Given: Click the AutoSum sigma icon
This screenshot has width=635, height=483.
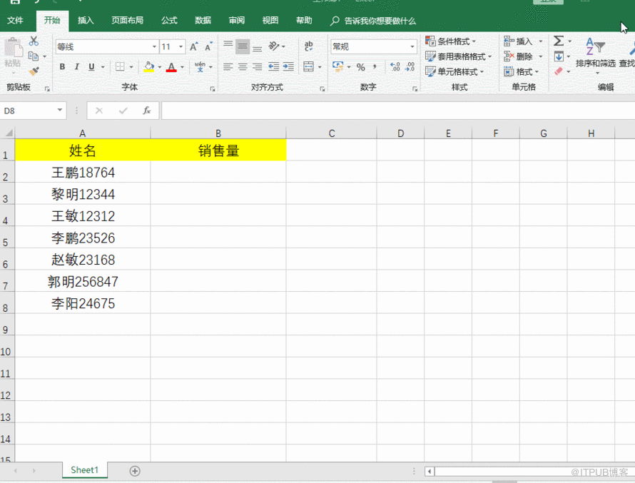Looking at the screenshot, I should click(x=559, y=41).
